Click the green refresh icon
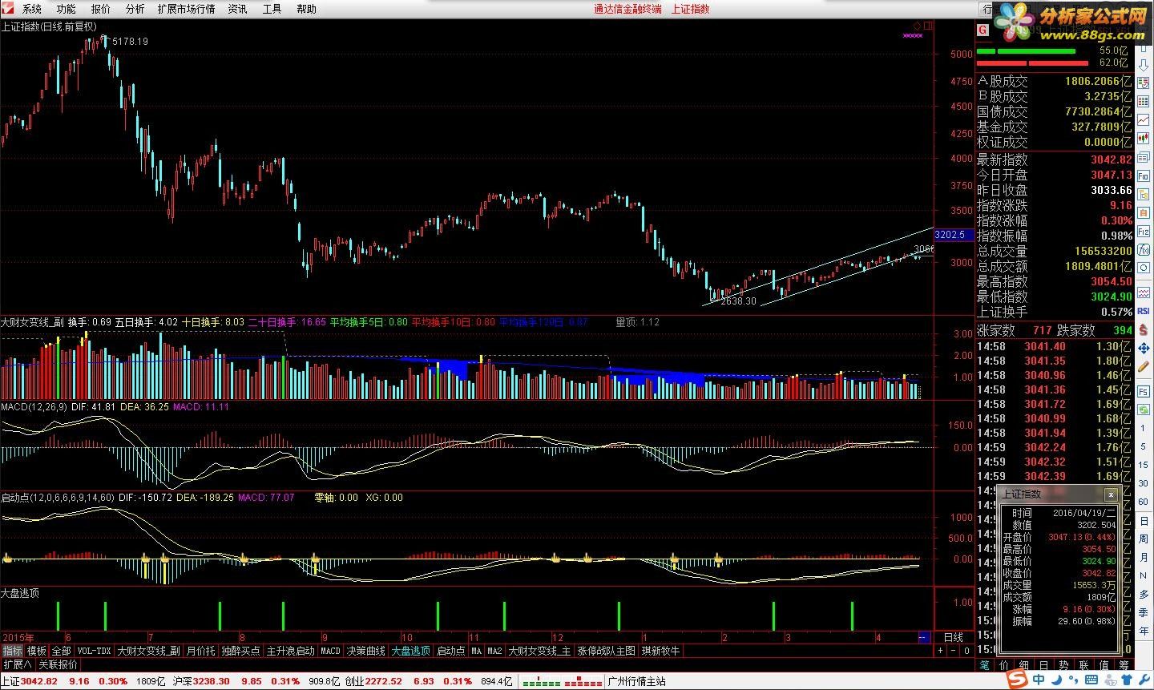 (x=1144, y=409)
